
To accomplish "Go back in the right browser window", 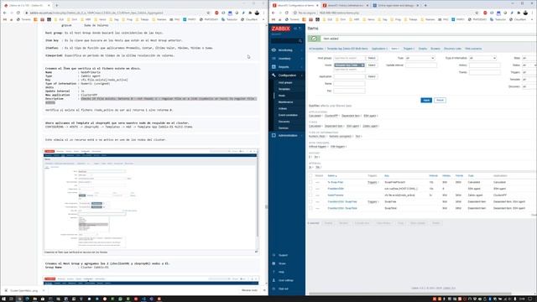I will pyautogui.click(x=273, y=13).
